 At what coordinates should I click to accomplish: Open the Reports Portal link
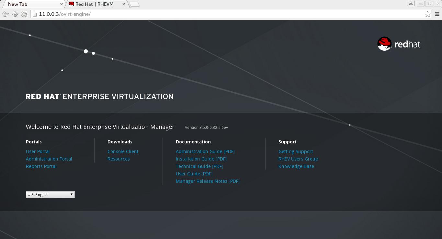[x=41, y=166]
